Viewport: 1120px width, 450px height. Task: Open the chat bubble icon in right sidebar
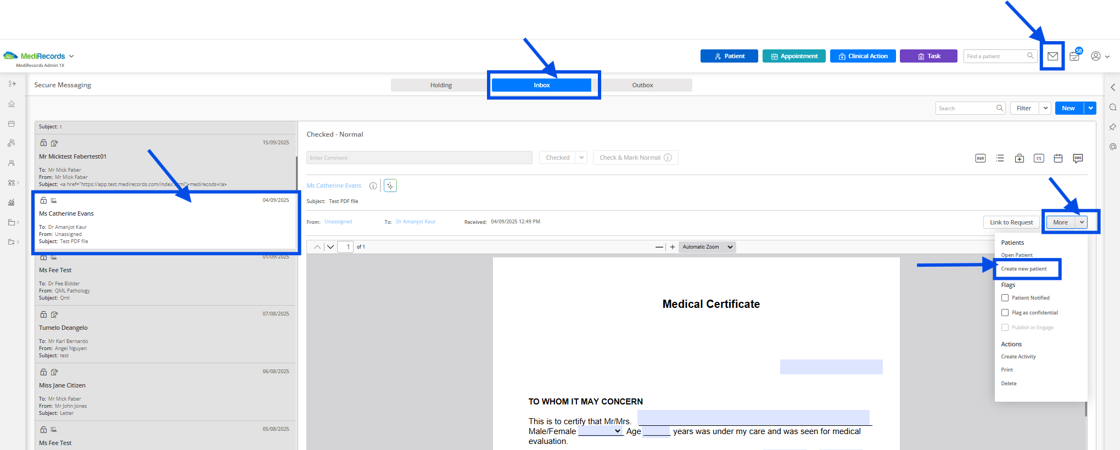click(x=1113, y=107)
